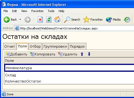Screen dimensions: 134x98
Task: Click the Копировать copy-row button
Action: (x=43, y=54)
